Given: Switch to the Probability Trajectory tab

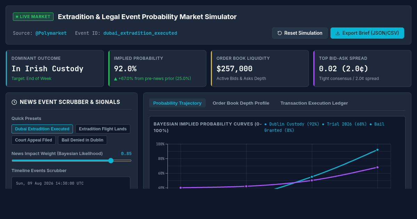Looking at the screenshot, I should (x=177, y=103).
